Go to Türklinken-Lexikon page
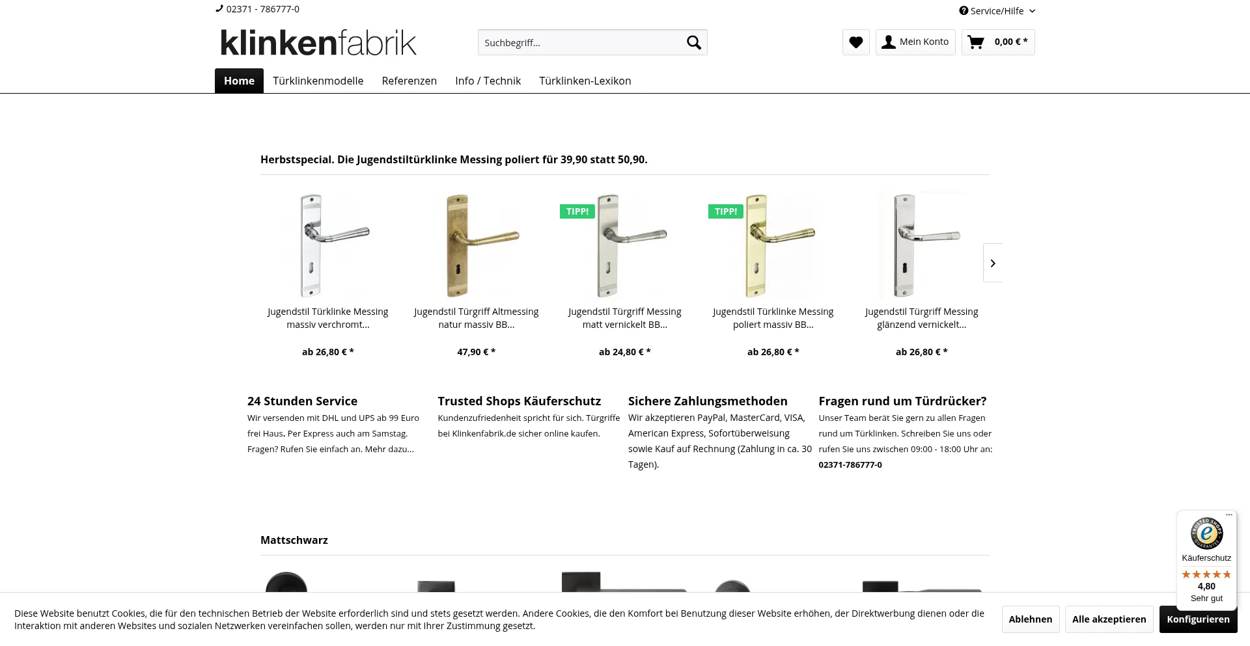1250x646 pixels. (585, 81)
